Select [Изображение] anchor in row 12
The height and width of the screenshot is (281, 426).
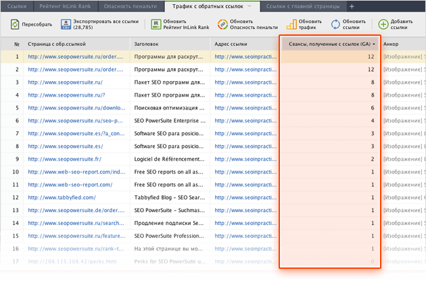[402, 197]
